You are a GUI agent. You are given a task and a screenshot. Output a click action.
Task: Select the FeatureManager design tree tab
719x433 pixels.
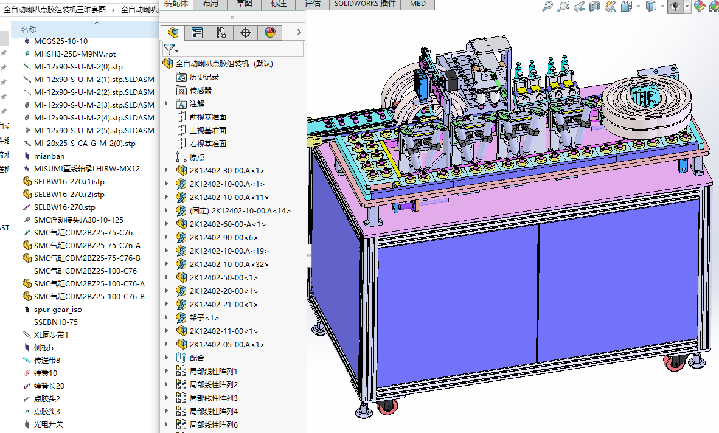173,33
